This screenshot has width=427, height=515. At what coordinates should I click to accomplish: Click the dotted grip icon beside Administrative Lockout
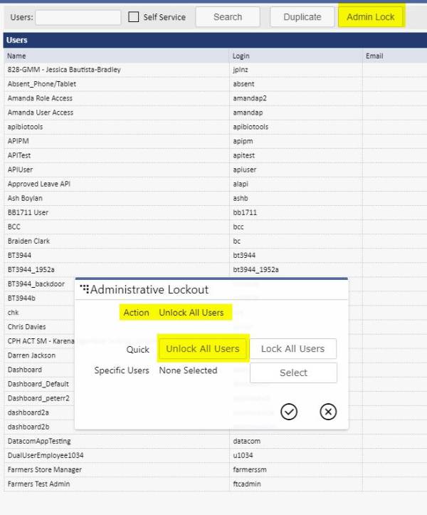coord(85,289)
